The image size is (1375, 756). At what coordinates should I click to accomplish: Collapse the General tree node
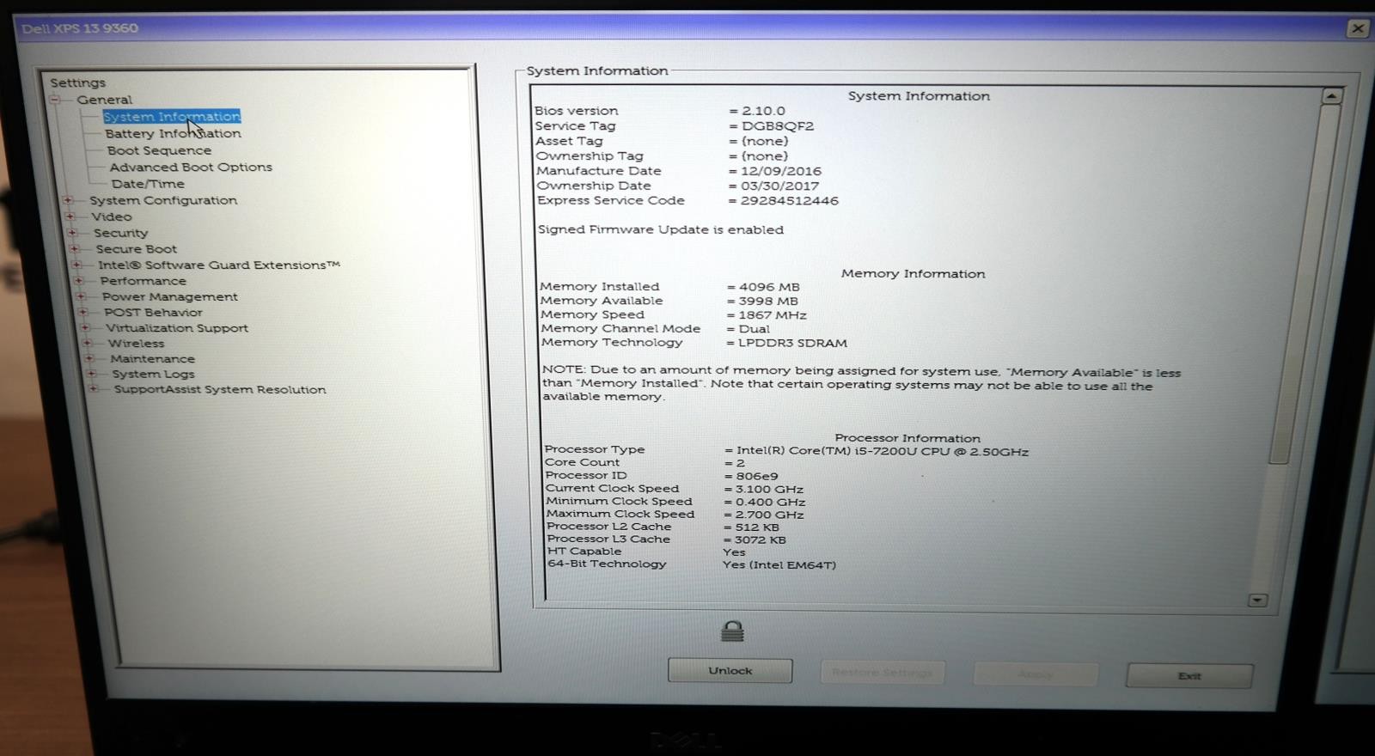(x=55, y=100)
